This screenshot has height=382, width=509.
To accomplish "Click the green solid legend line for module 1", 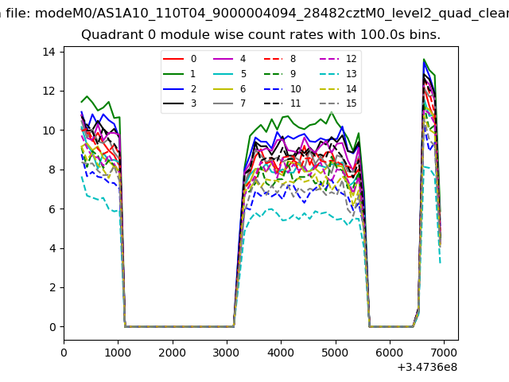I will (173, 74).
